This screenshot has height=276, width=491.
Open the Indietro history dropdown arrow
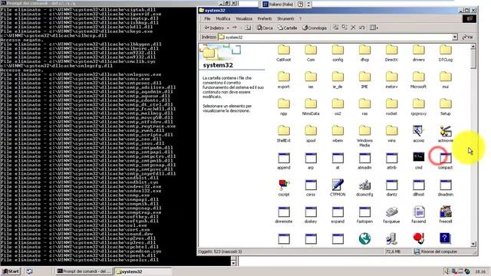click(x=228, y=28)
